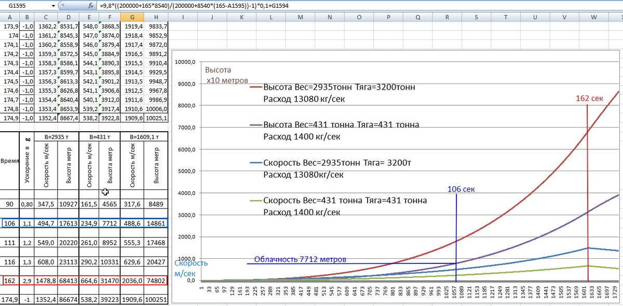Select cell with value 1355,3
The width and height of the screenshot is (623, 306).
point(46,90)
